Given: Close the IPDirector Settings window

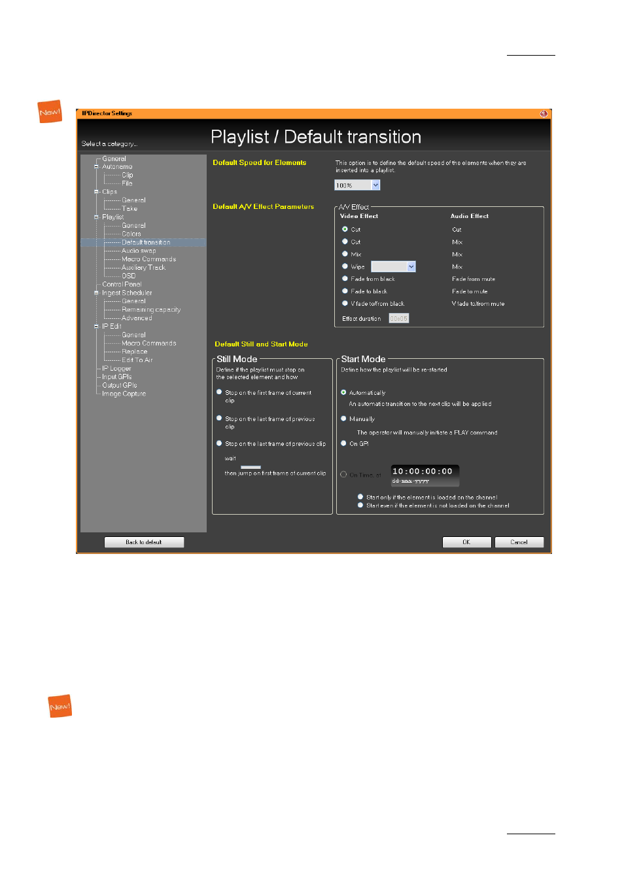Looking at the screenshot, I should (x=544, y=114).
